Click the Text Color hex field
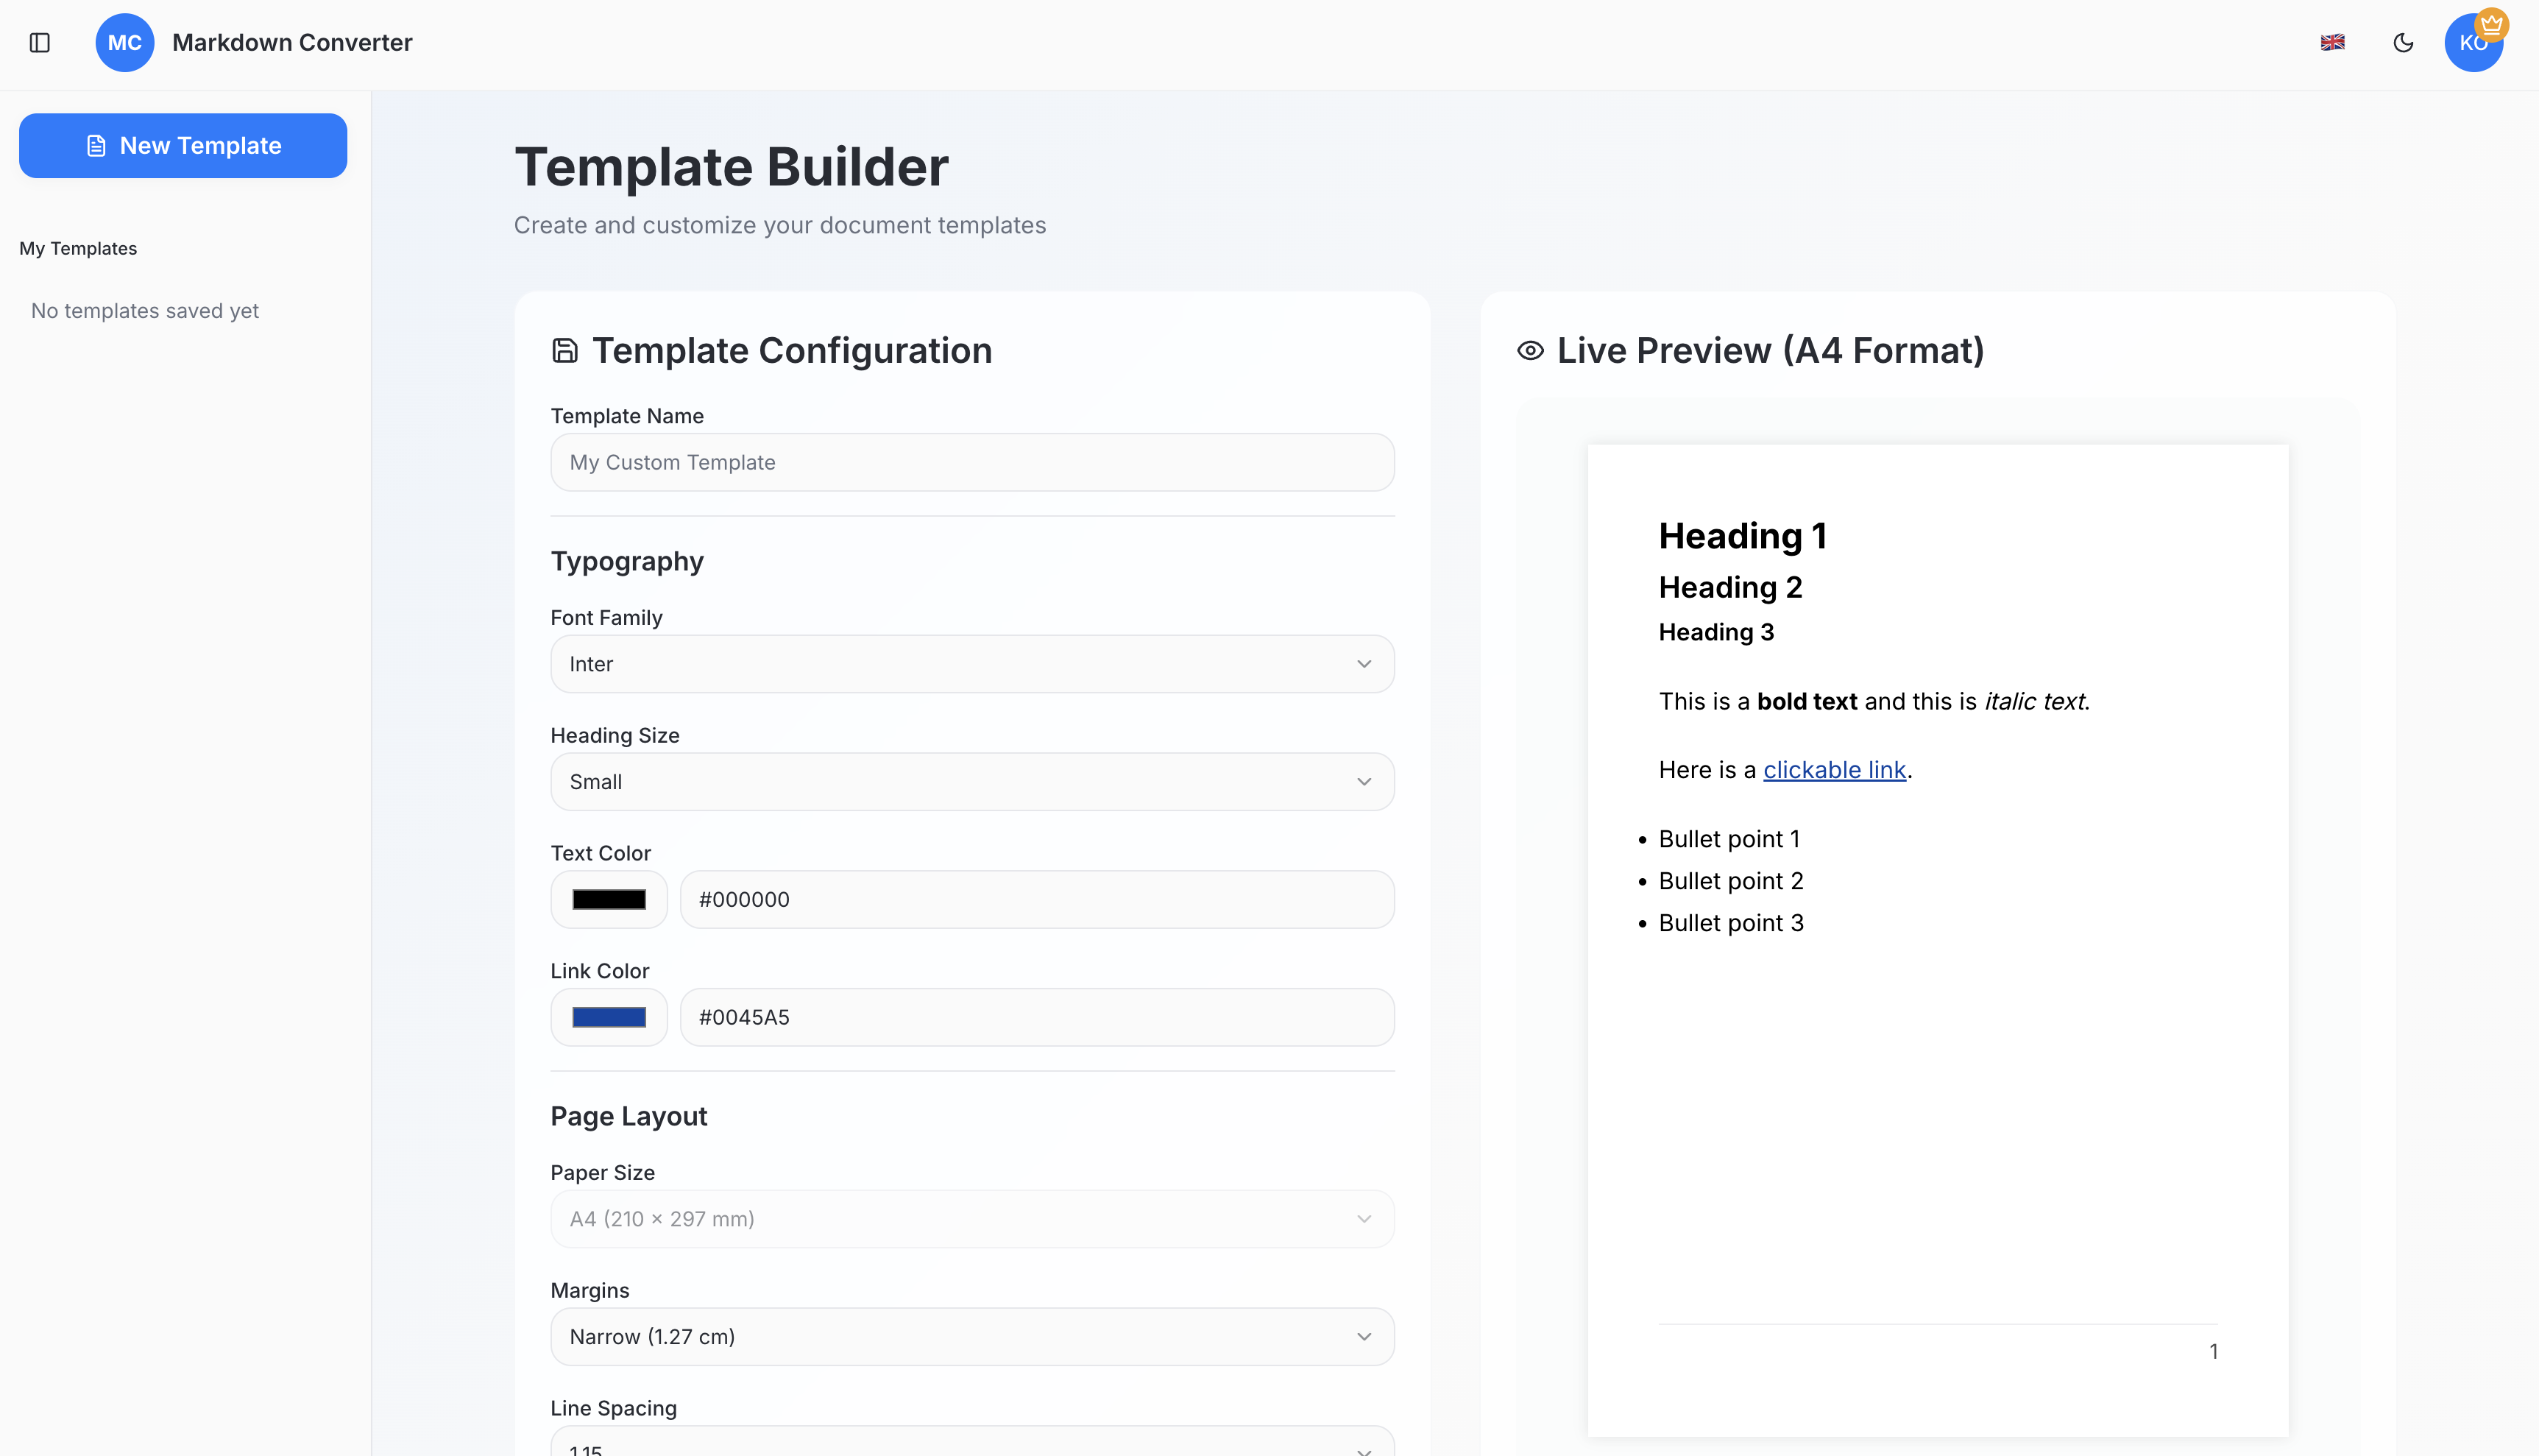Screen dimensions: 2539x1456 coord(1037,899)
